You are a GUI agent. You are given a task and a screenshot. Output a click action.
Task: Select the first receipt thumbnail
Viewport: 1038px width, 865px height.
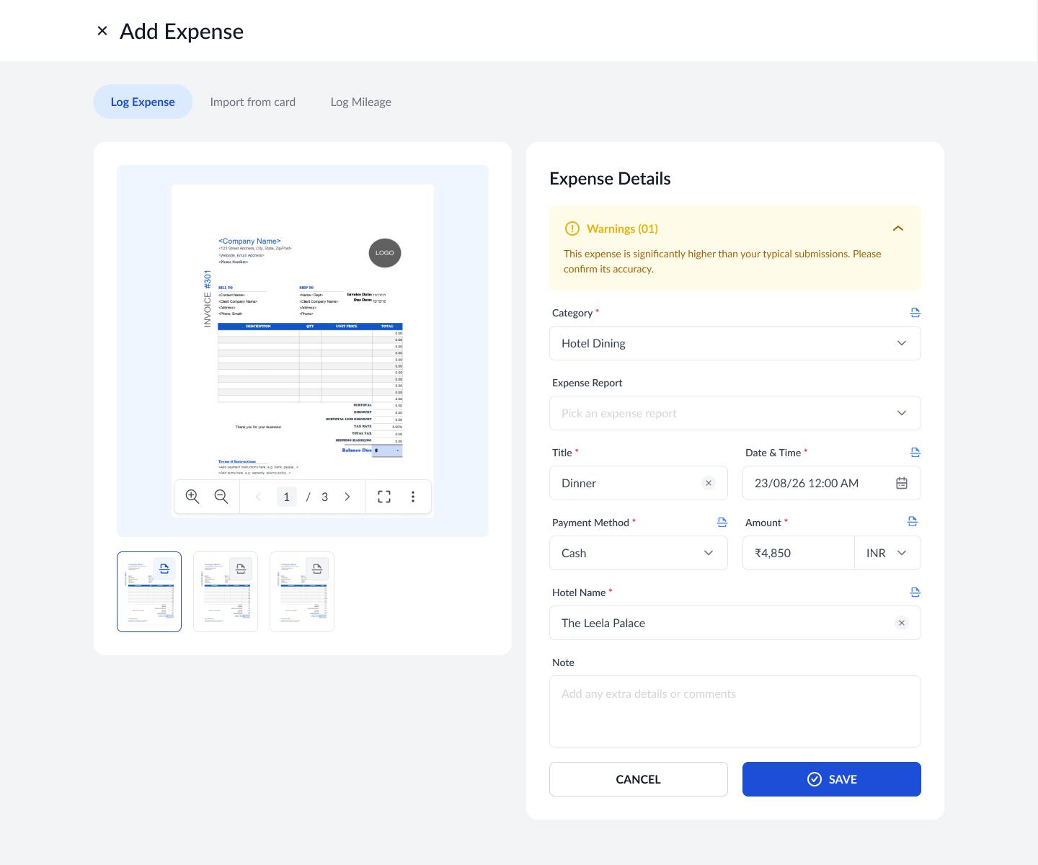click(x=149, y=592)
